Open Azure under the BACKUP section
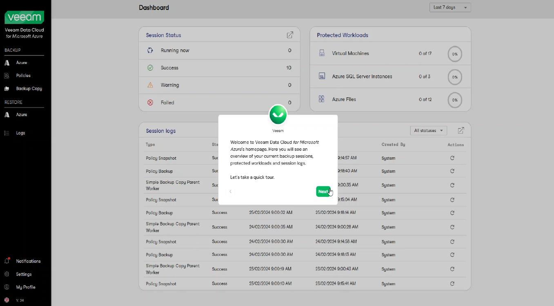 (22, 63)
